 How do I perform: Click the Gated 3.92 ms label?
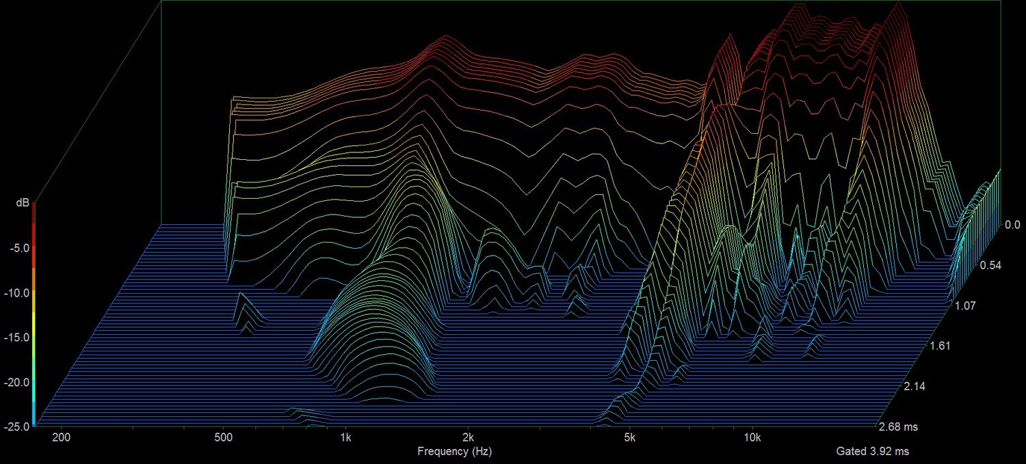[873, 452]
